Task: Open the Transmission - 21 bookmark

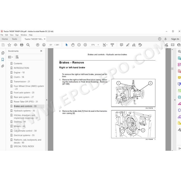Action: (22, 81)
